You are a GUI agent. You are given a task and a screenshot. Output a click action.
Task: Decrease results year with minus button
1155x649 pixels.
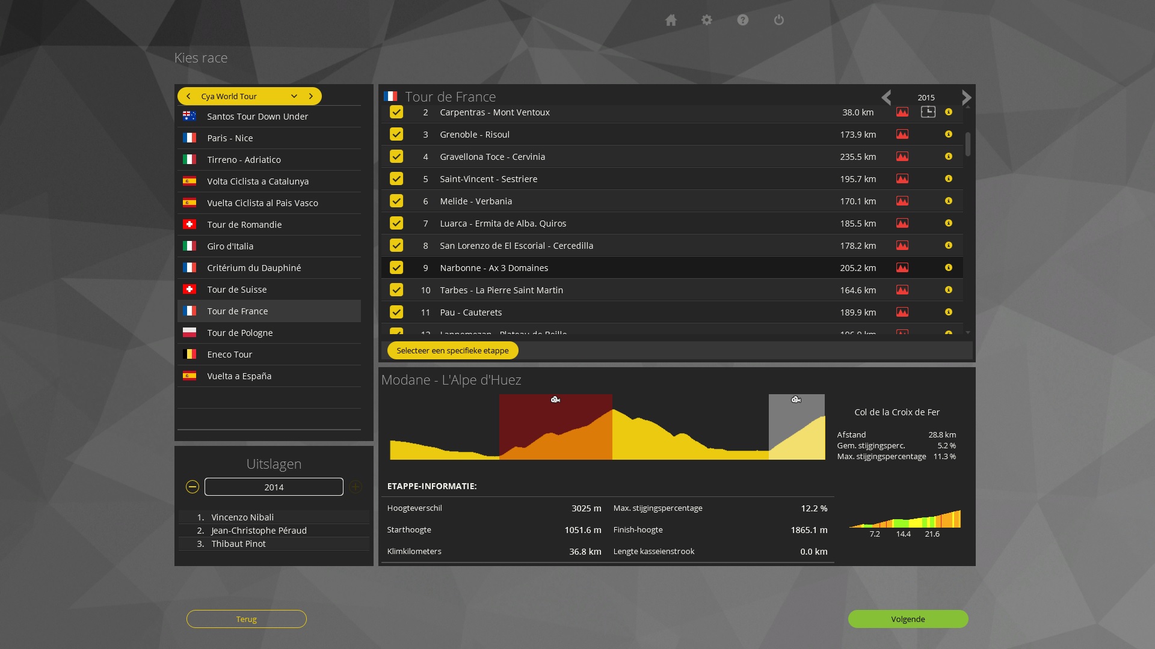192,487
